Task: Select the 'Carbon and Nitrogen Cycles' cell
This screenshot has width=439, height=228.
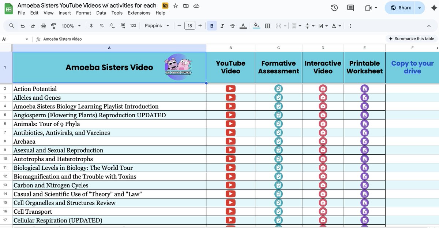Action: [109, 185]
